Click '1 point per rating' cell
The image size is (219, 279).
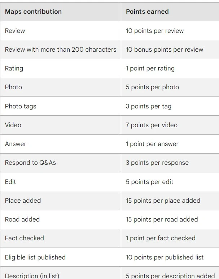[170, 68]
